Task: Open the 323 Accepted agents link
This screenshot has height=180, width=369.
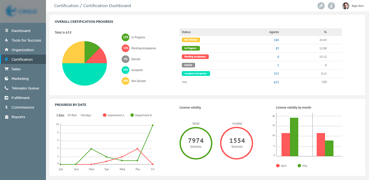Action: (x=276, y=73)
